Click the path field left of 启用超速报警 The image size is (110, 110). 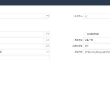[22, 34]
